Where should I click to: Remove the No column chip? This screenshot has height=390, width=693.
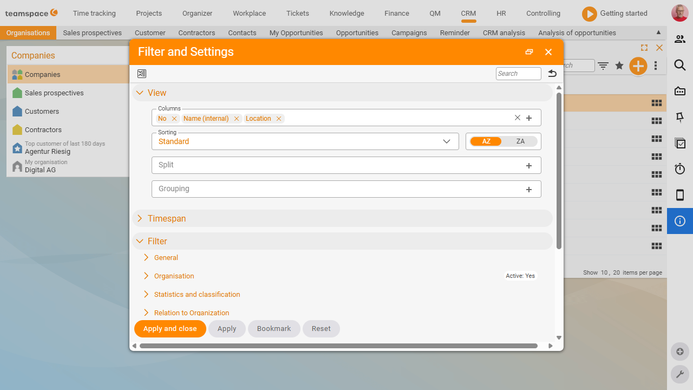point(174,119)
